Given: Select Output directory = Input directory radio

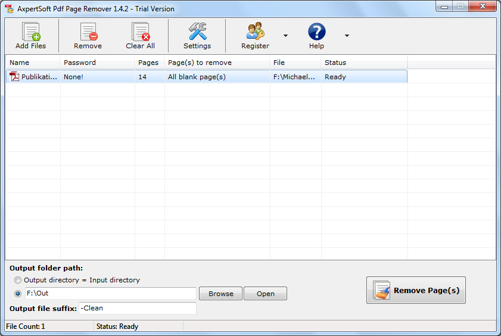Looking at the screenshot, I should 18,280.
